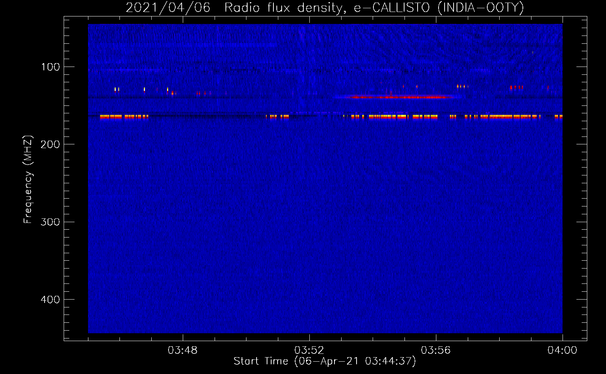The height and width of the screenshot is (374, 606).
Task: Select the Start Time axis caption
Action: tap(325, 361)
